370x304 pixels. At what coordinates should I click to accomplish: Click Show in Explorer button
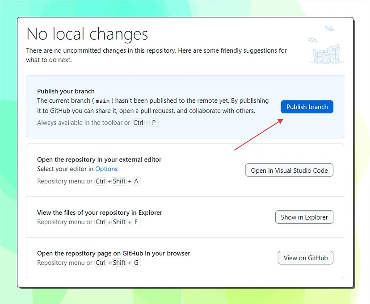pos(304,217)
